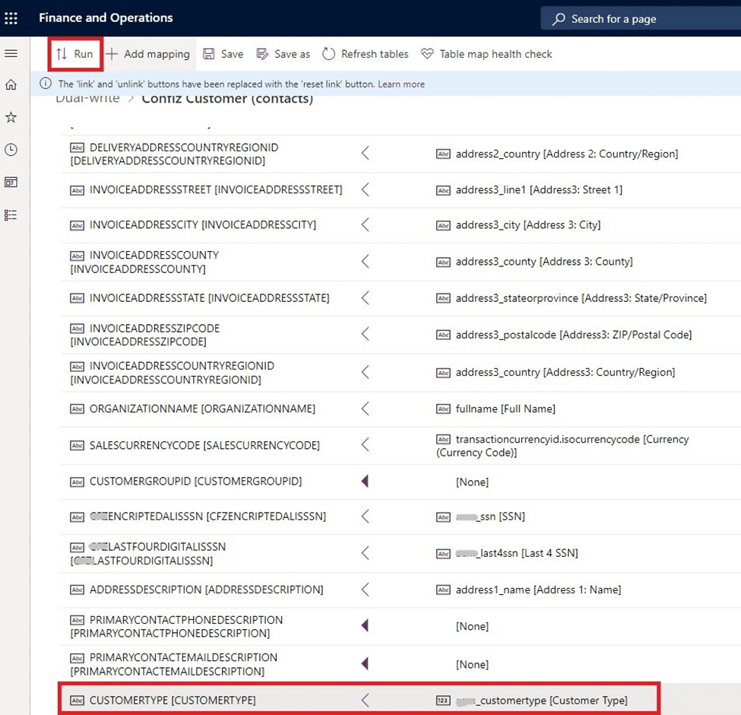Screen dimensions: 741x715
Task: Select address3_county destination field
Action: (x=534, y=262)
